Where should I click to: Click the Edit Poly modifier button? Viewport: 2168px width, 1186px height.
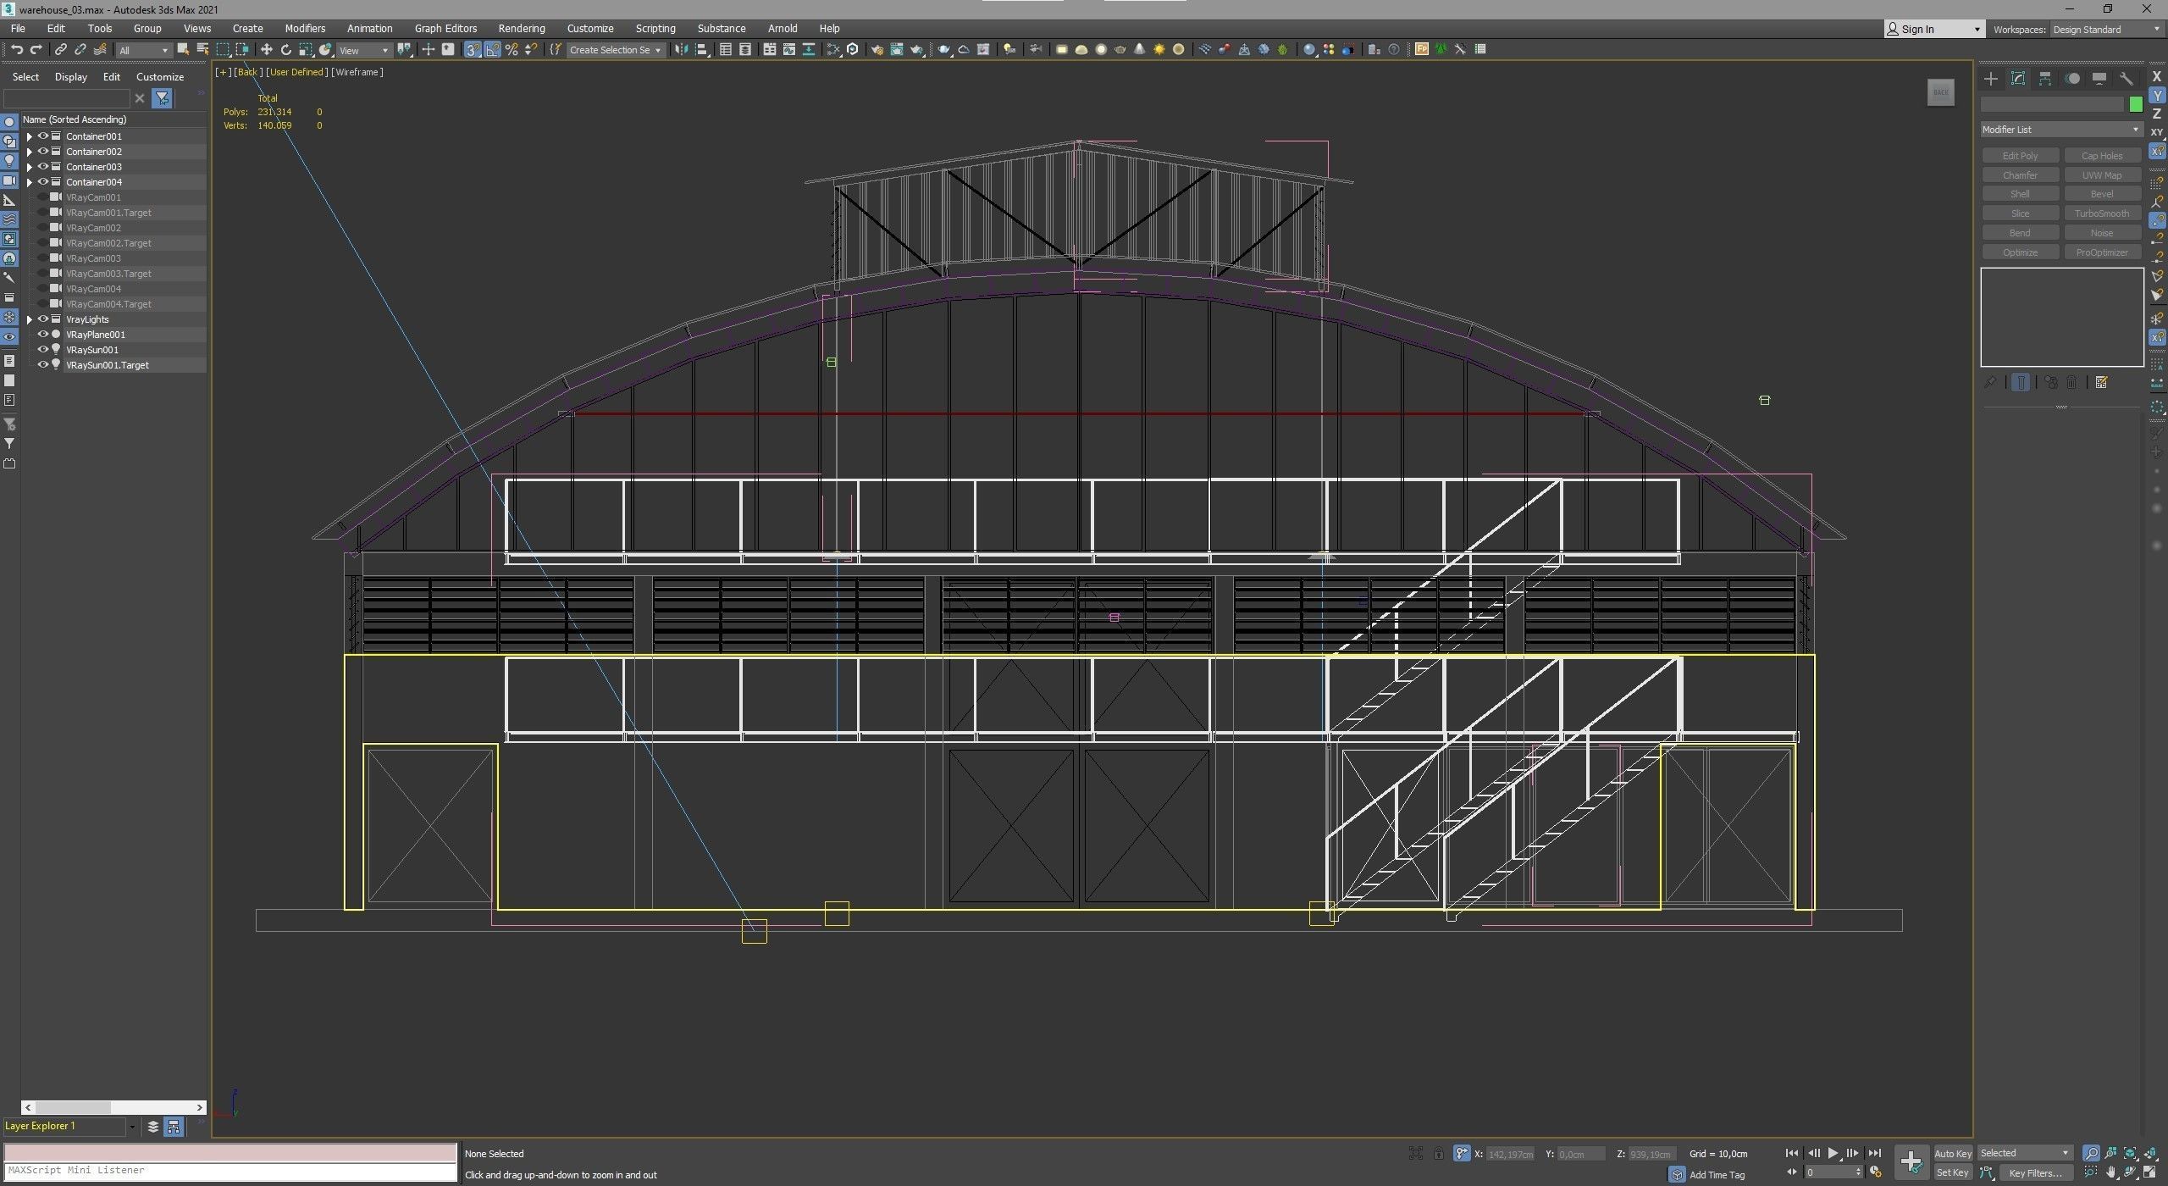pos(2020,156)
